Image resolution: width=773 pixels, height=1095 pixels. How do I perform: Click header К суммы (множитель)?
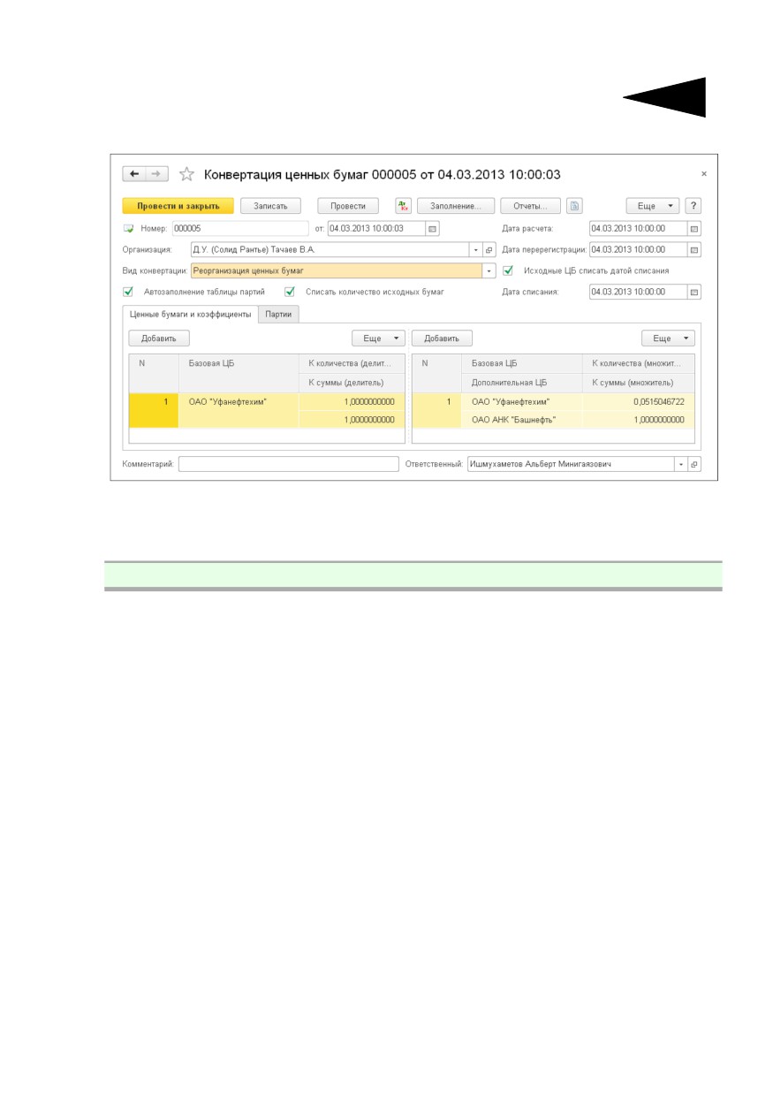(638, 383)
